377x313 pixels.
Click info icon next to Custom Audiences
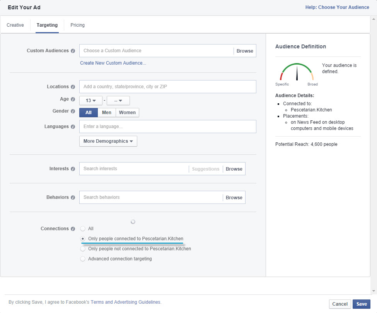(x=73, y=51)
